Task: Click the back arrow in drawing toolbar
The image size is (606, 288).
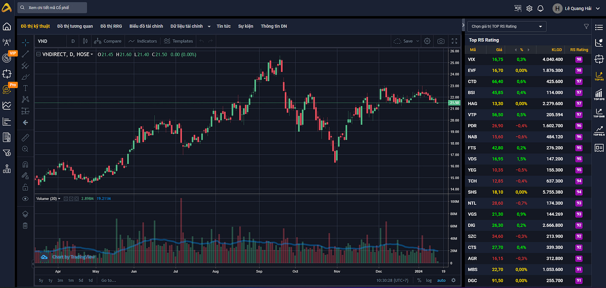Action: (25, 122)
